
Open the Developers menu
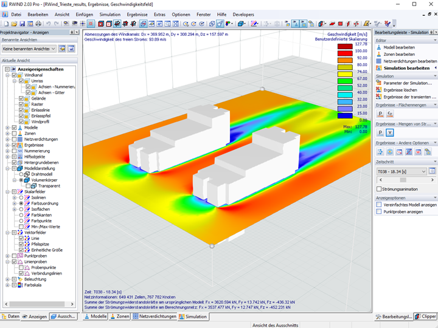(243, 15)
